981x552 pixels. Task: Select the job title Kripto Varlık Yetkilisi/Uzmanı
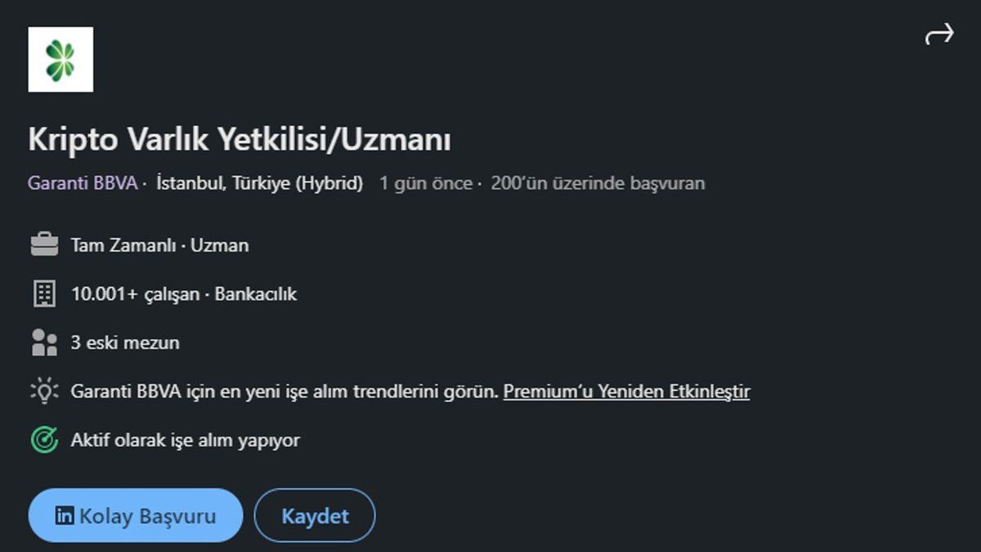[x=240, y=137]
